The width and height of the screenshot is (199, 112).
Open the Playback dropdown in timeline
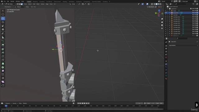point(8,103)
